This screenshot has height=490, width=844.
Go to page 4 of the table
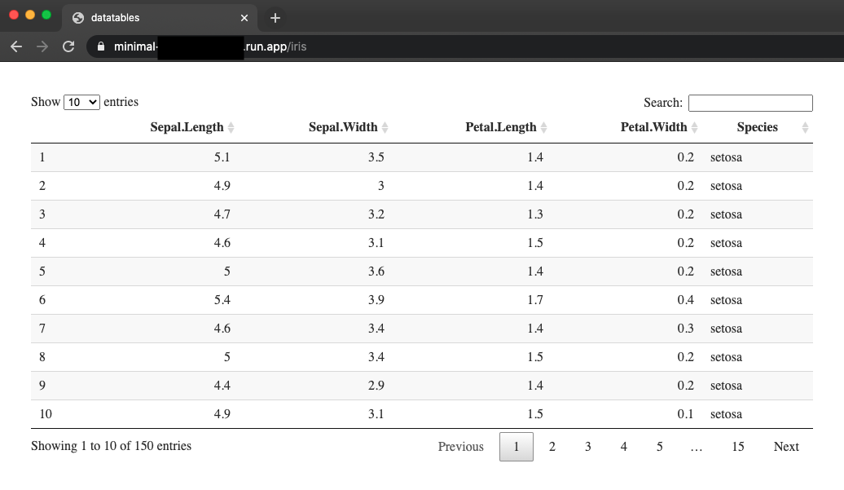tap(623, 447)
